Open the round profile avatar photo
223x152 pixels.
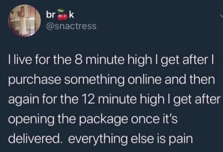click(24, 21)
